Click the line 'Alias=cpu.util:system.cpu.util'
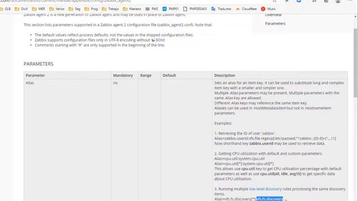The image size is (358, 201). [x=239, y=159]
